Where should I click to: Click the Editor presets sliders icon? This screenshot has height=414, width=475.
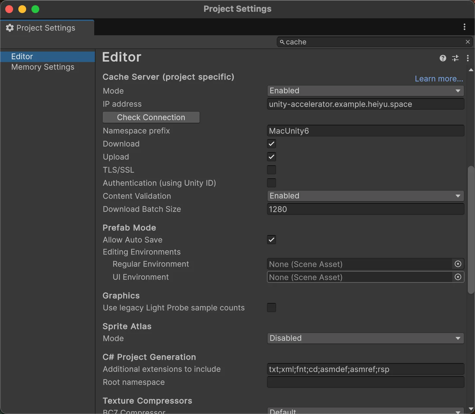(455, 58)
